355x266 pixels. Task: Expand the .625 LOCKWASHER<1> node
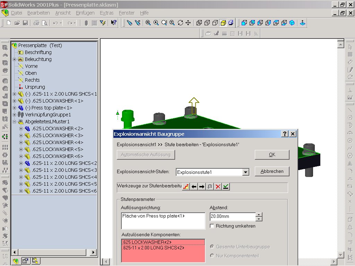tap(15, 101)
